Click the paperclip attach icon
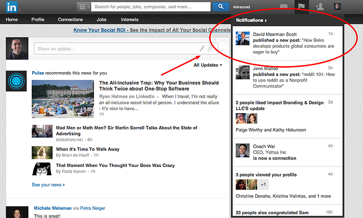Viewport: 363px width, 218px height. pos(210,48)
